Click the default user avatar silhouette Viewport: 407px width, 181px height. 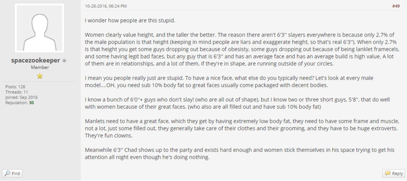point(39,28)
